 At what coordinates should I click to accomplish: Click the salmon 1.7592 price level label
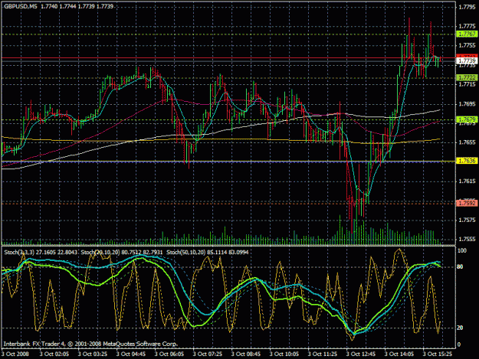click(467, 203)
